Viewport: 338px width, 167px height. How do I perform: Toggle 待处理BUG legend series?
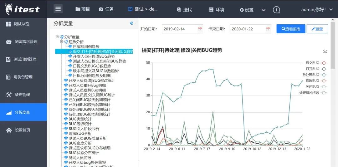(x=315, y=75)
